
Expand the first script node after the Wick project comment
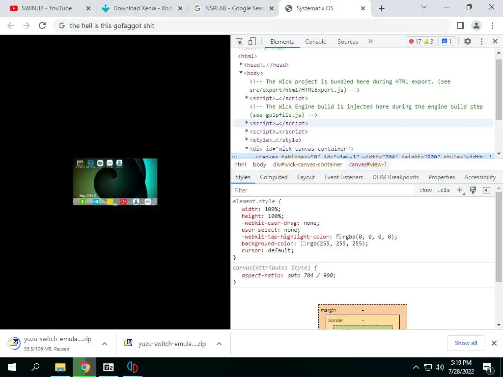[x=247, y=98]
